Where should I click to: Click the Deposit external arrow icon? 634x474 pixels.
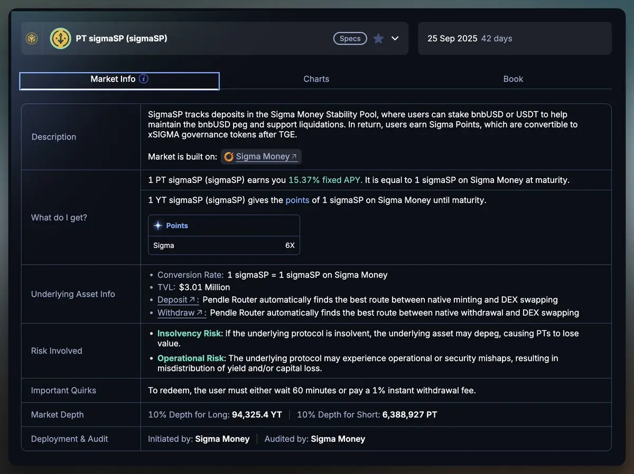192,300
